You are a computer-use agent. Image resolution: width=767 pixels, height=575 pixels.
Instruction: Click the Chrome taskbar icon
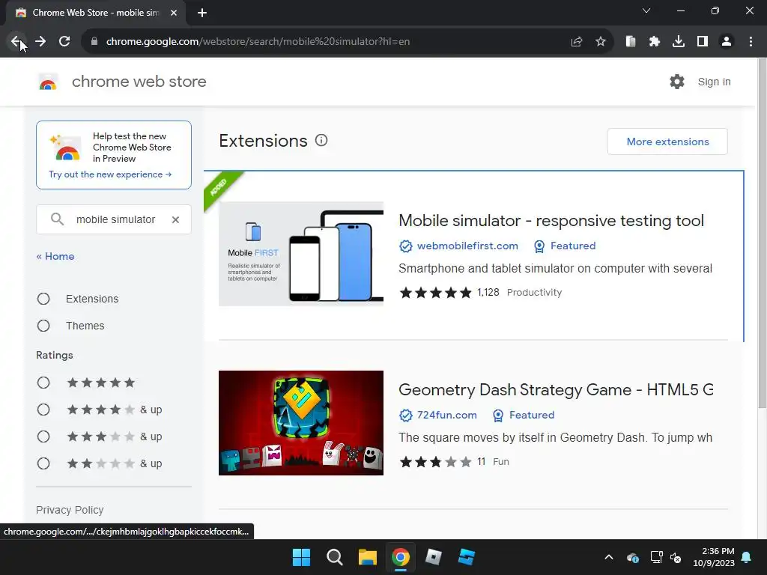(x=401, y=557)
